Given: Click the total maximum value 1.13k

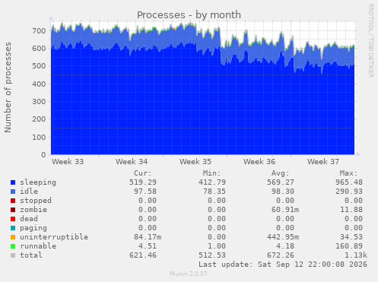Looking at the screenshot, I should click(x=356, y=255).
